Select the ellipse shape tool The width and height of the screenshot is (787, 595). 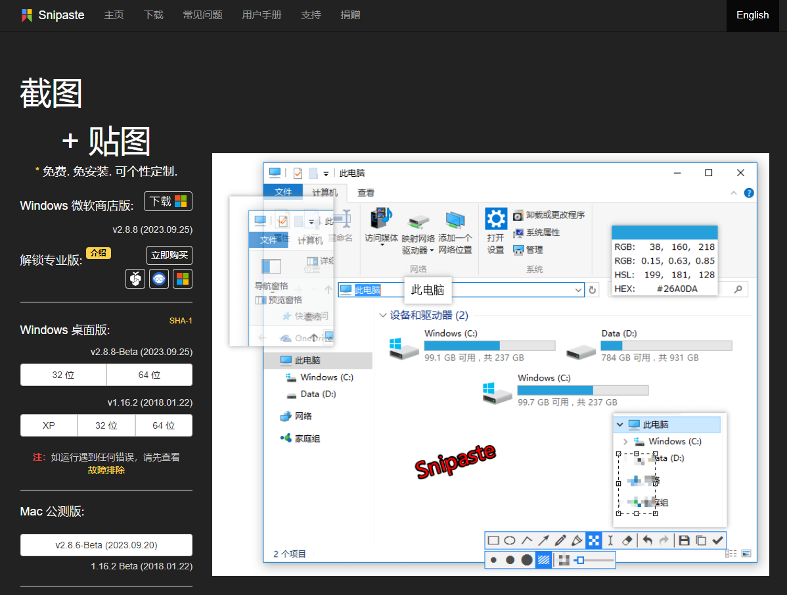510,540
